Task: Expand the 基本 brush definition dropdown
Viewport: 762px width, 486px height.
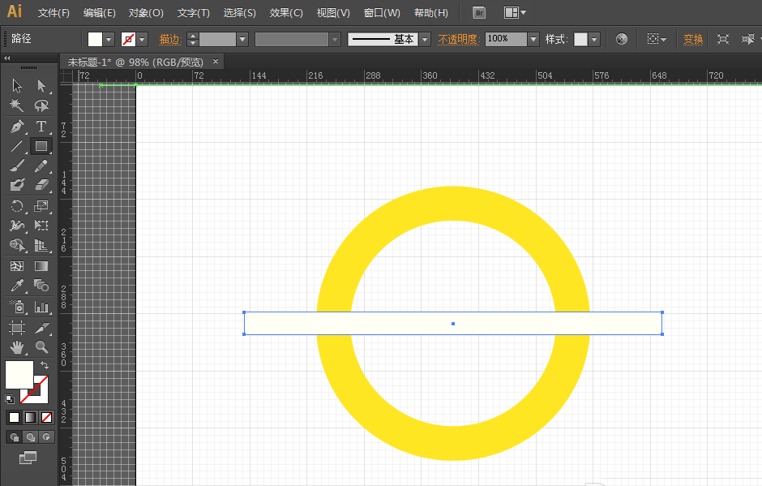Action: (x=425, y=39)
